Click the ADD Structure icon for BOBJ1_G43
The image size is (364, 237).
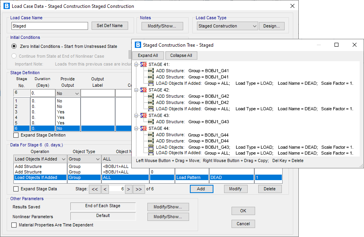pyautogui.click(x=151, y=122)
